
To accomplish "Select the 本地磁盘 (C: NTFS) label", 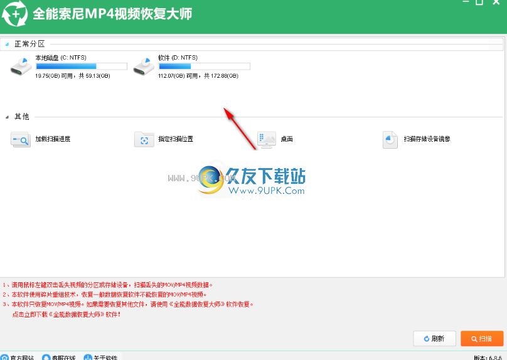I will click(x=61, y=58).
